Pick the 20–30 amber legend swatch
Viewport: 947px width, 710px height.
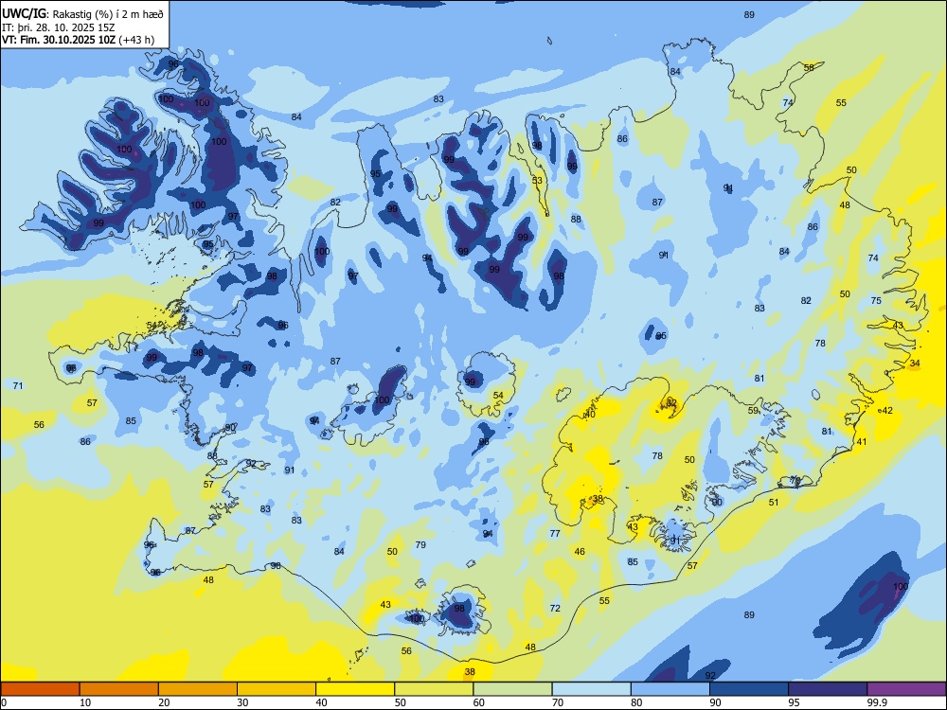(x=198, y=689)
